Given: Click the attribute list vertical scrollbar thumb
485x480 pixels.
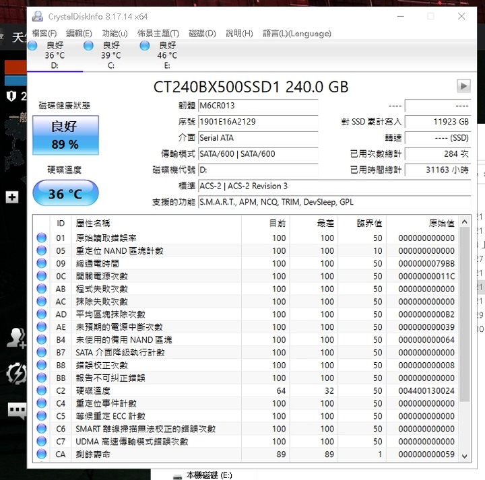Looking at the screenshot, I should point(464,314).
